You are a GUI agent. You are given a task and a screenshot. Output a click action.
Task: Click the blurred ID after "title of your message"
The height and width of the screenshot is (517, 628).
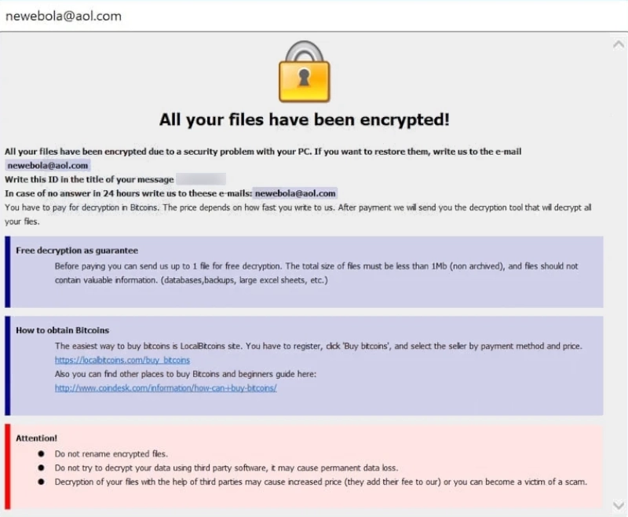tap(201, 179)
